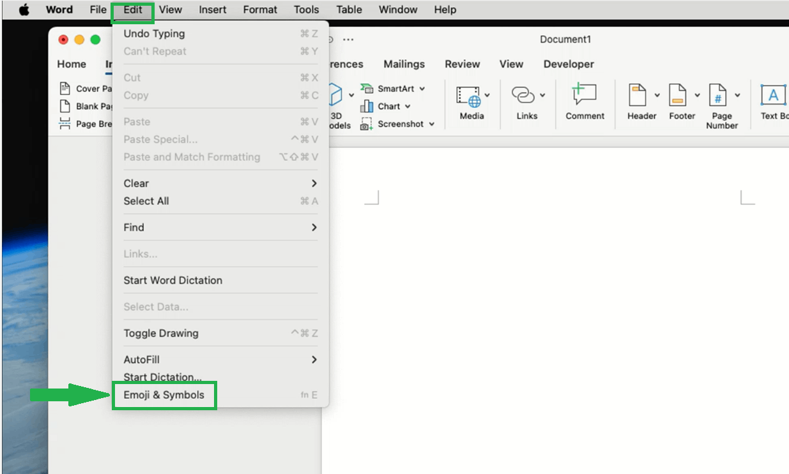Switch to the Review tab
Viewport: 789px width, 474px height.
tap(463, 64)
